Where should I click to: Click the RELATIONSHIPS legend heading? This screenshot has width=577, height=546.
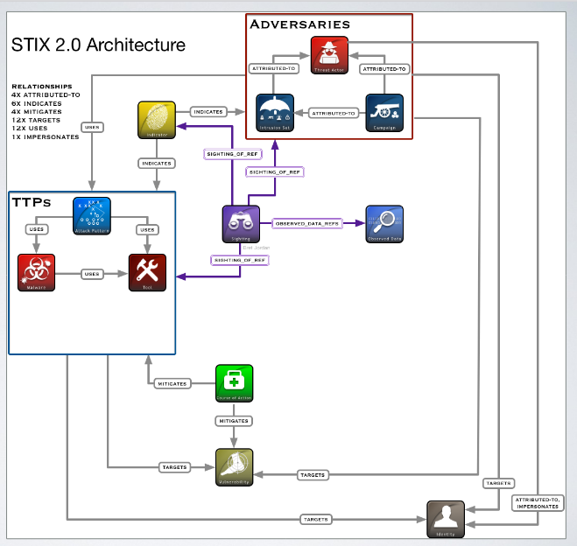pos(42,87)
